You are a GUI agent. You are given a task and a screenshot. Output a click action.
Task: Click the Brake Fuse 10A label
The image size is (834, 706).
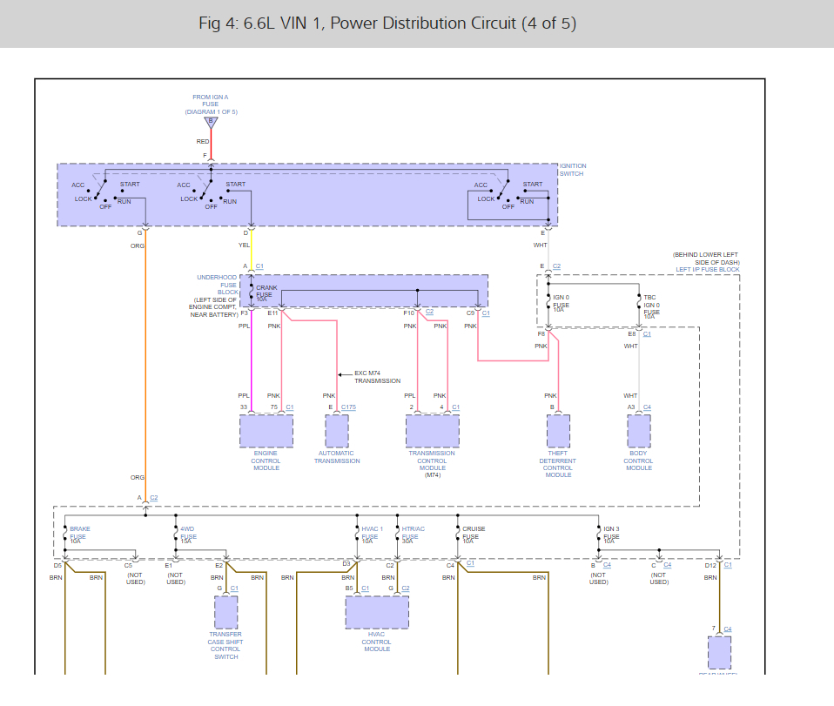point(79,535)
